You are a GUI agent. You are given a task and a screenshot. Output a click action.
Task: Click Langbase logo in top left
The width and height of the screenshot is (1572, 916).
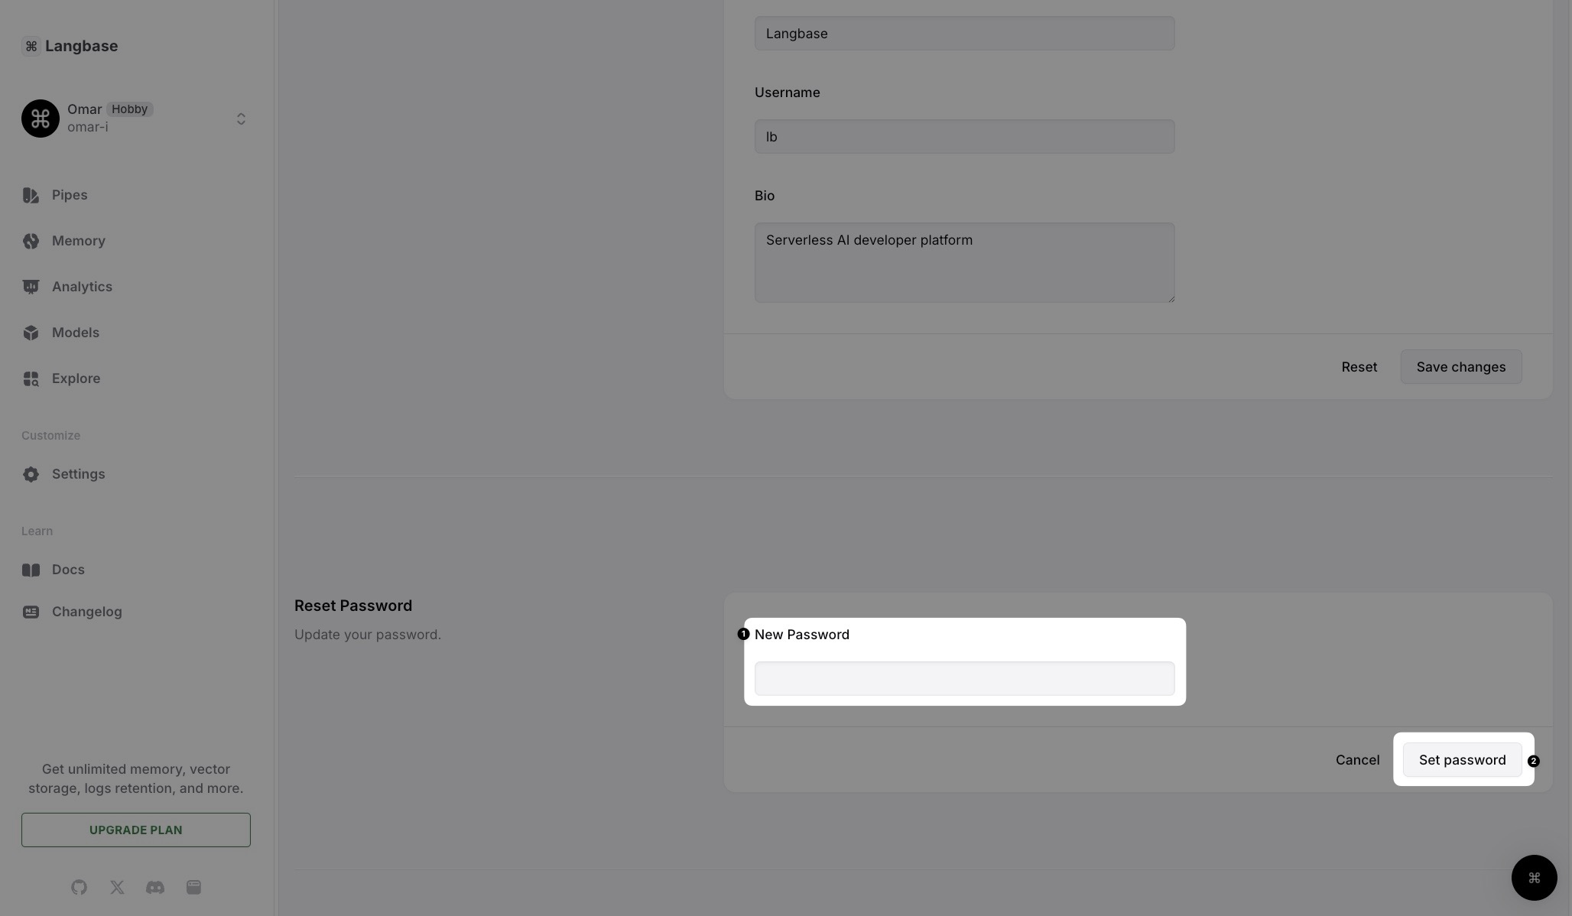coord(31,44)
